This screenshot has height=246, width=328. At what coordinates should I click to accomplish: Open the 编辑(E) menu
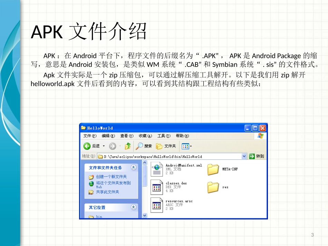108,136
